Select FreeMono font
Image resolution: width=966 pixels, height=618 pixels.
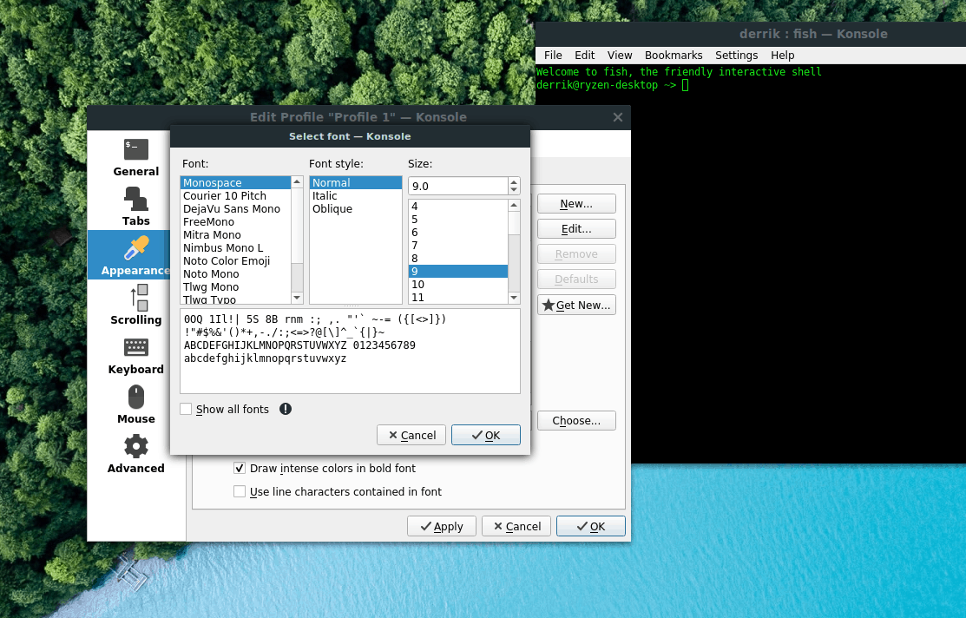[x=235, y=221]
